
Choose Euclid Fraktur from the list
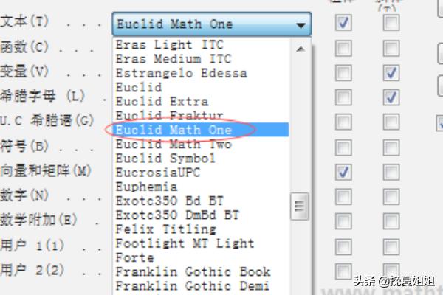click(x=169, y=116)
